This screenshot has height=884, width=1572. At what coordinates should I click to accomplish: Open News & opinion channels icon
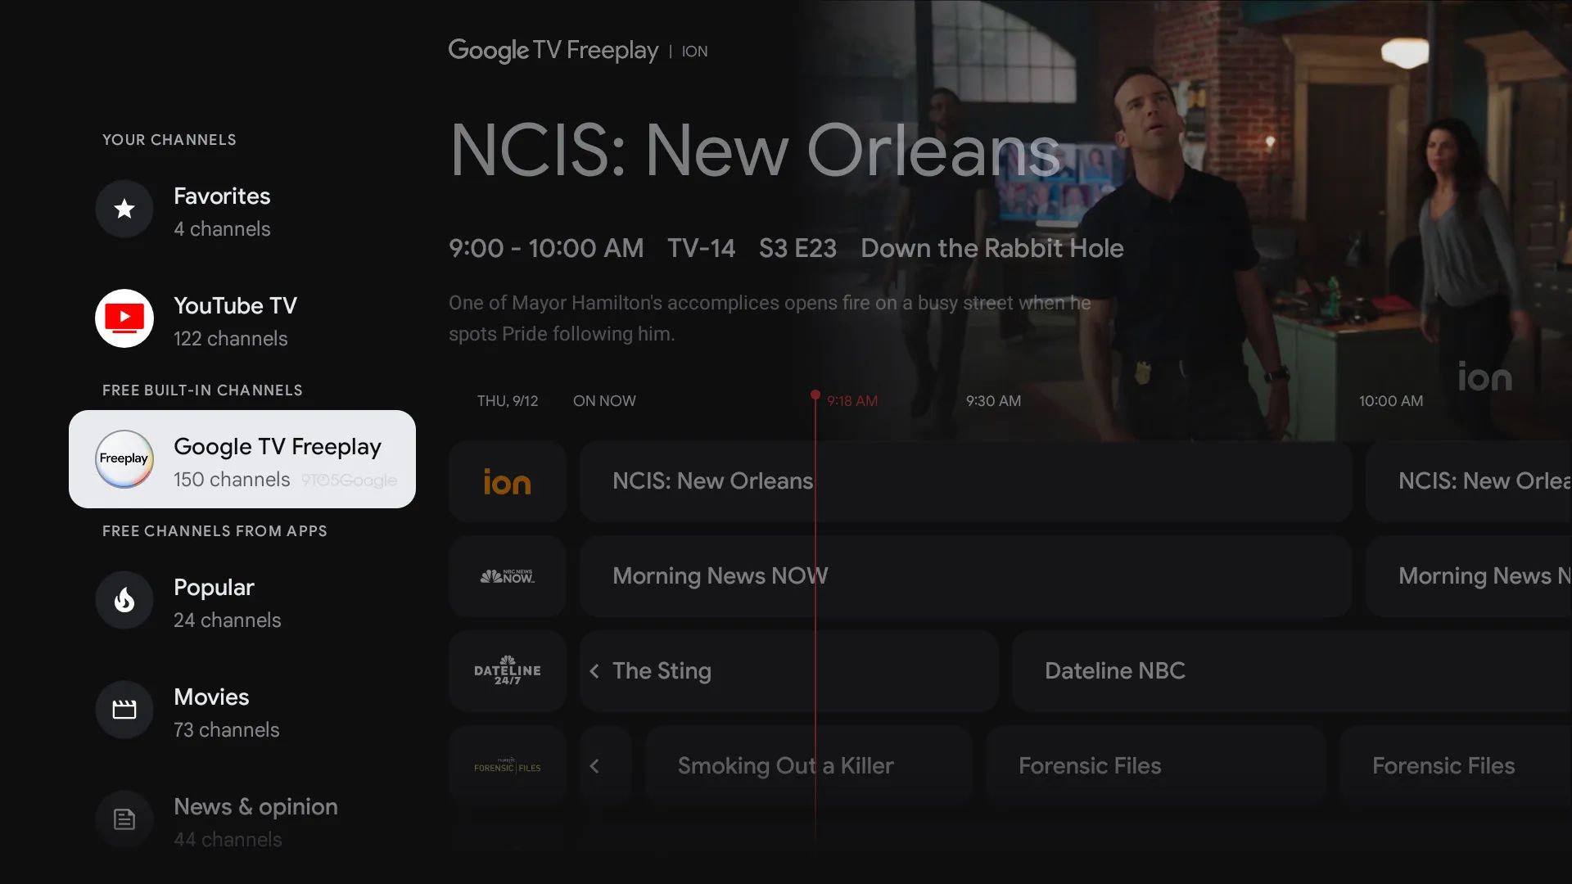pyautogui.click(x=125, y=817)
